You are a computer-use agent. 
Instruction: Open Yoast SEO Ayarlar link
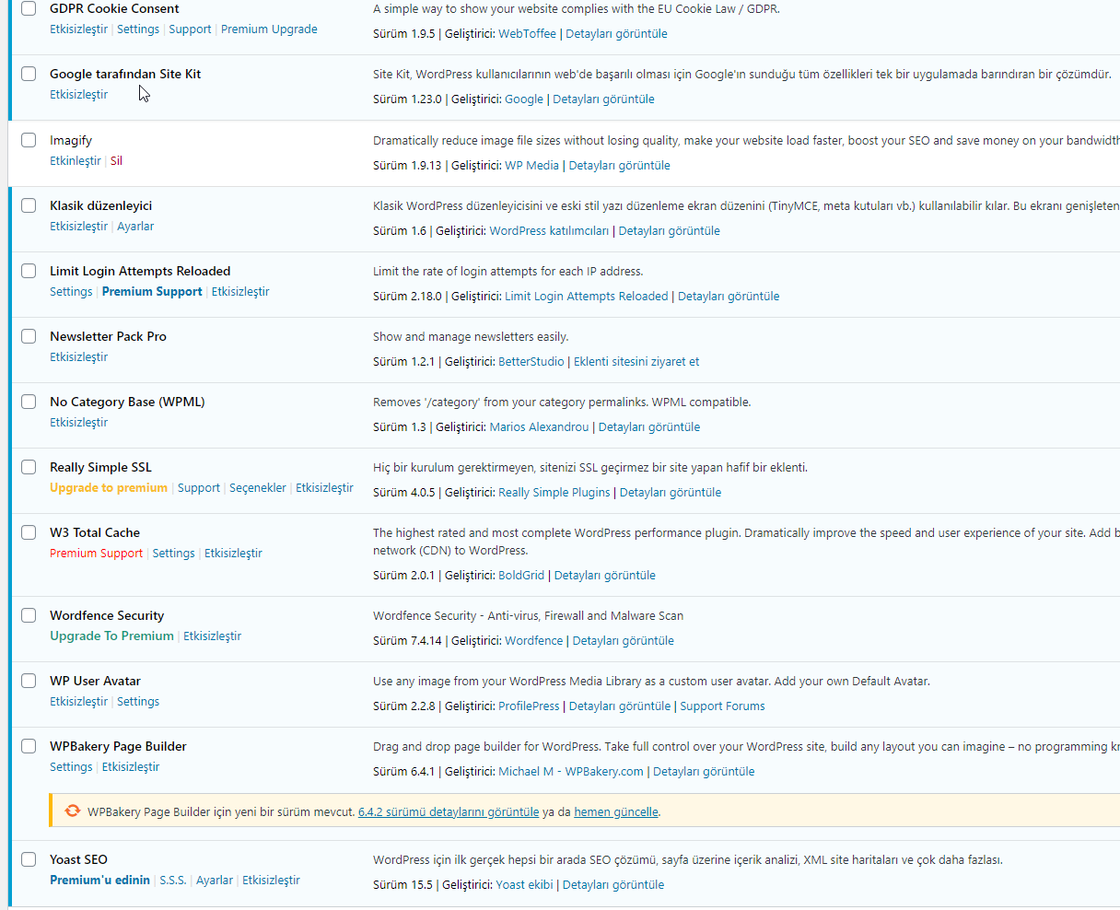(x=215, y=880)
